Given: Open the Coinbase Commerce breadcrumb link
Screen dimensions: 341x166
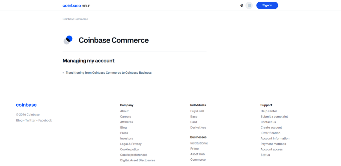Looking at the screenshot, I should coord(75,19).
